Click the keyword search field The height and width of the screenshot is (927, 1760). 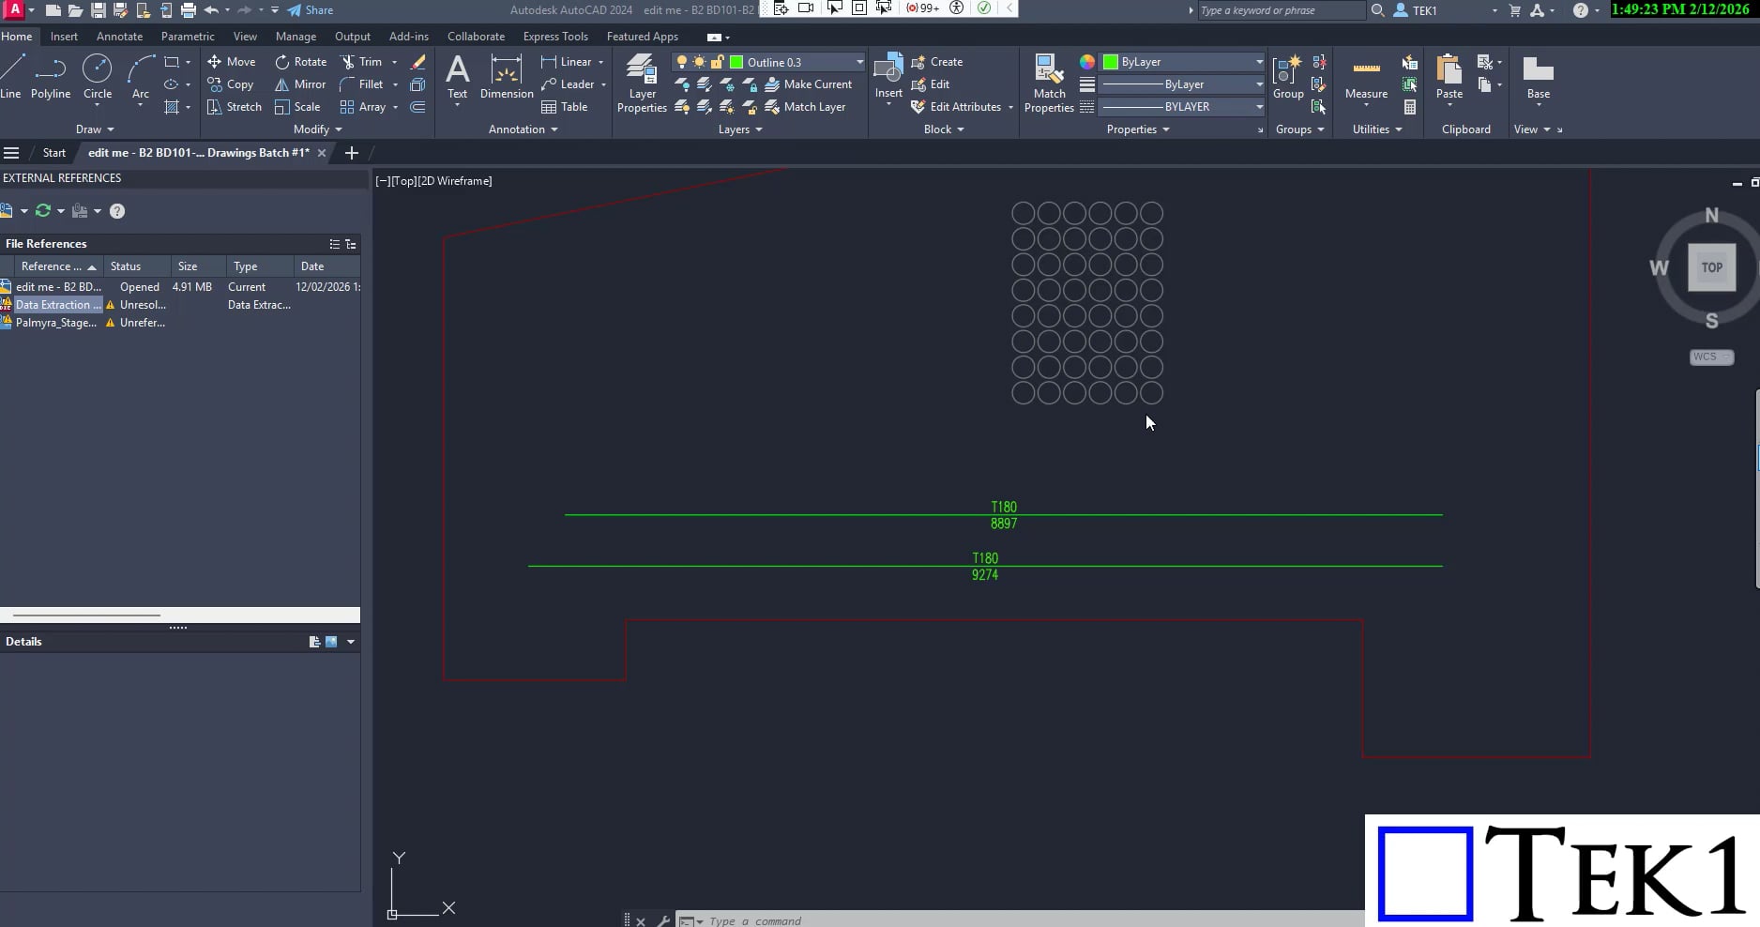pyautogui.click(x=1281, y=10)
